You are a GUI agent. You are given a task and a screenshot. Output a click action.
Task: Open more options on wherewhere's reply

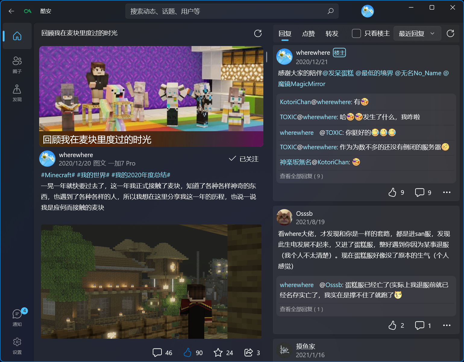tap(447, 192)
